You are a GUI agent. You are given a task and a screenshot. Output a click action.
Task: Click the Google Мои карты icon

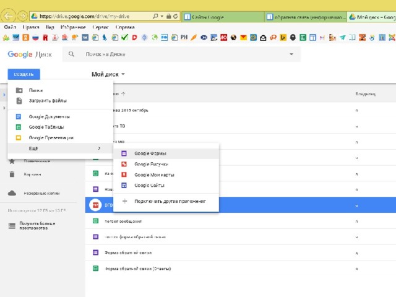pos(124,174)
